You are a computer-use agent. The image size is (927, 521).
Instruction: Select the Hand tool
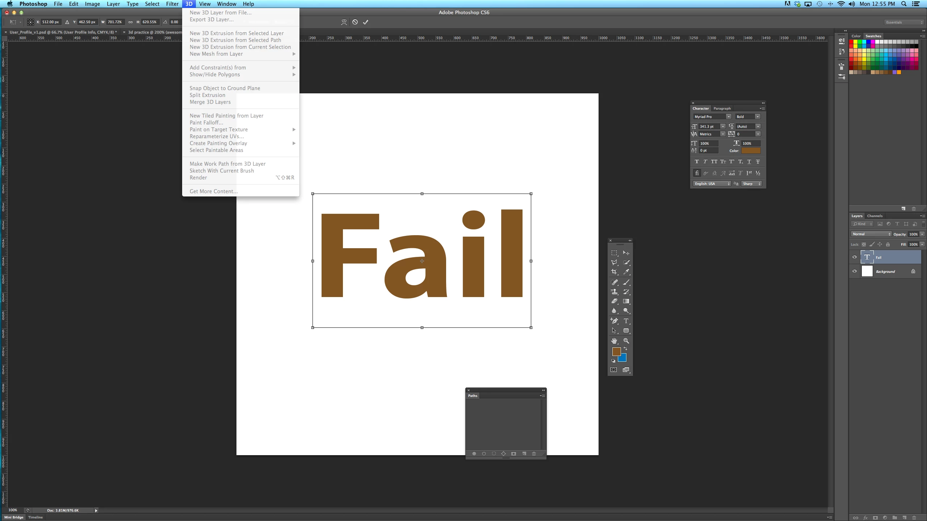click(x=614, y=341)
